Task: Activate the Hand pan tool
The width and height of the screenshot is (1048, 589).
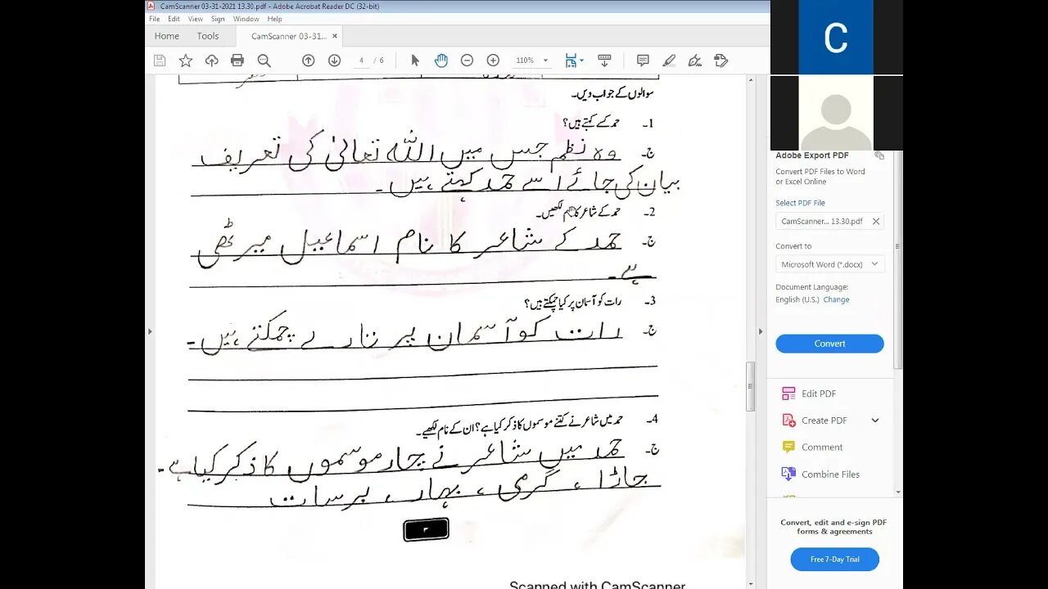Action: pos(440,61)
